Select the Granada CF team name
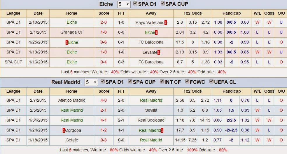Image resolution: width=287 pixels, height=154 pixels. [72, 32]
